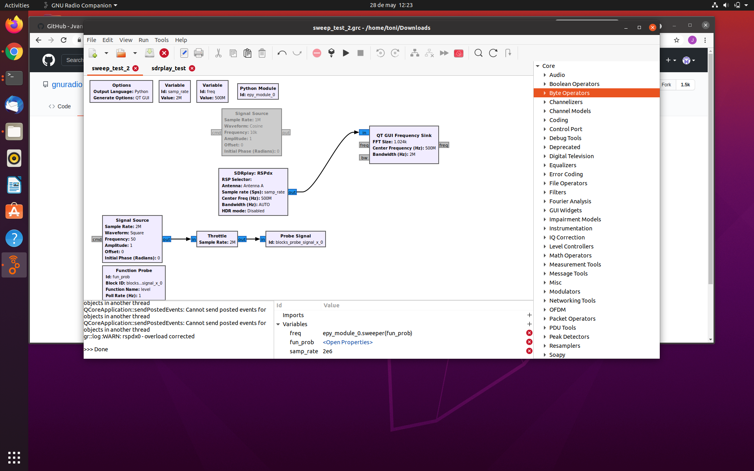Generate the flowgraph with the hexagon icon
The image size is (754, 471).
point(331,53)
